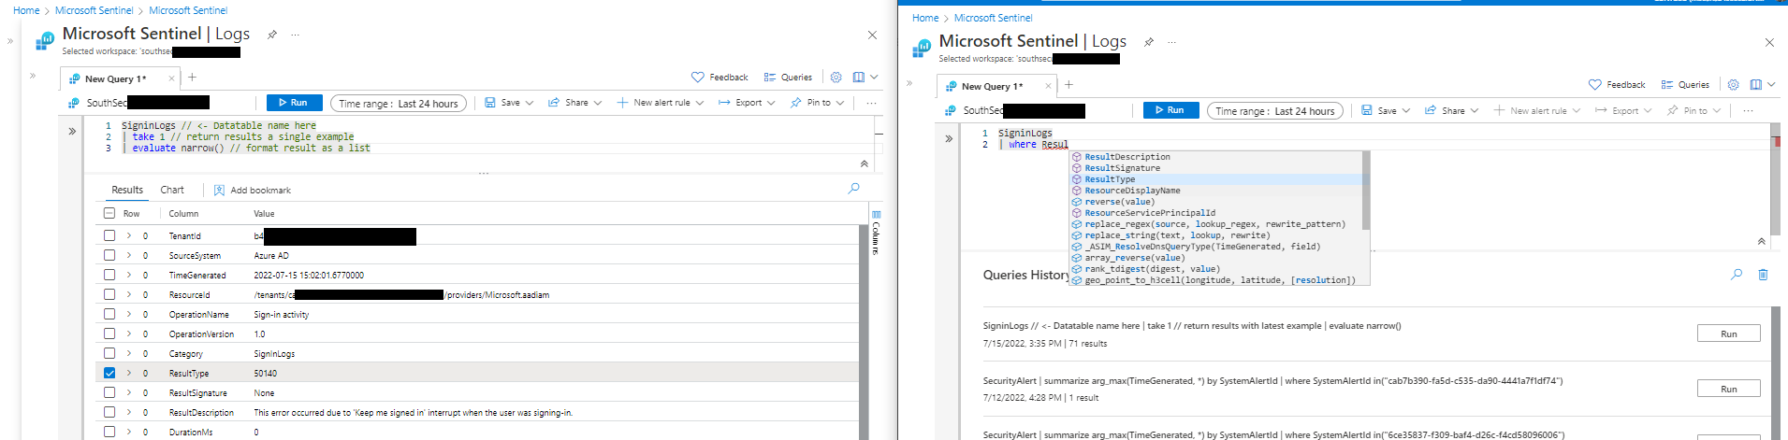Select New Query 1 tab in left window
This screenshot has height=440, width=1788.
click(114, 78)
